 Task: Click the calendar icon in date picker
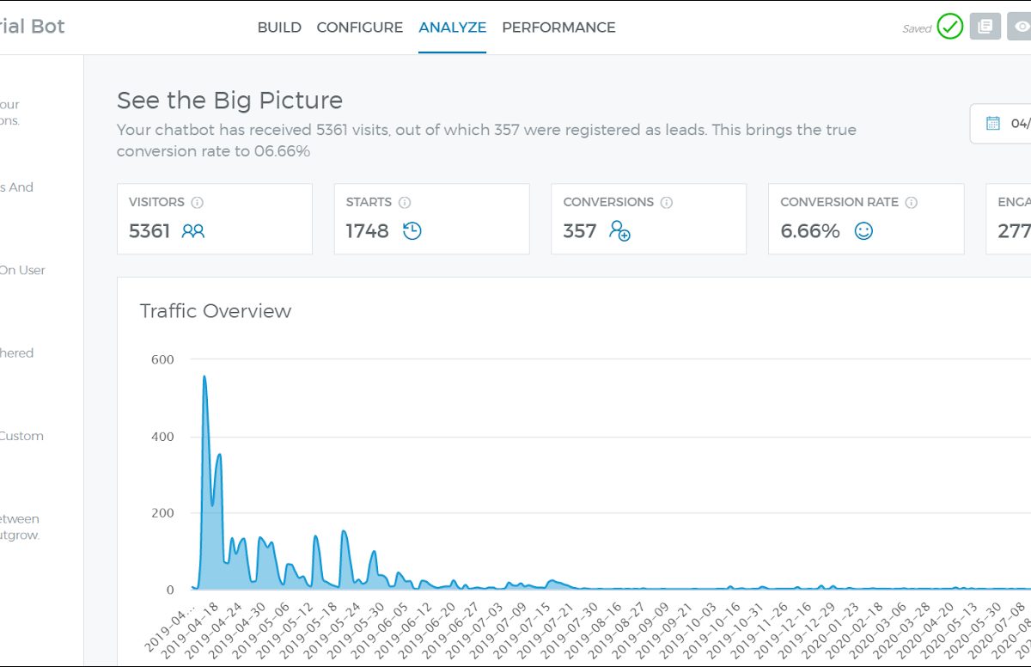pyautogui.click(x=993, y=123)
